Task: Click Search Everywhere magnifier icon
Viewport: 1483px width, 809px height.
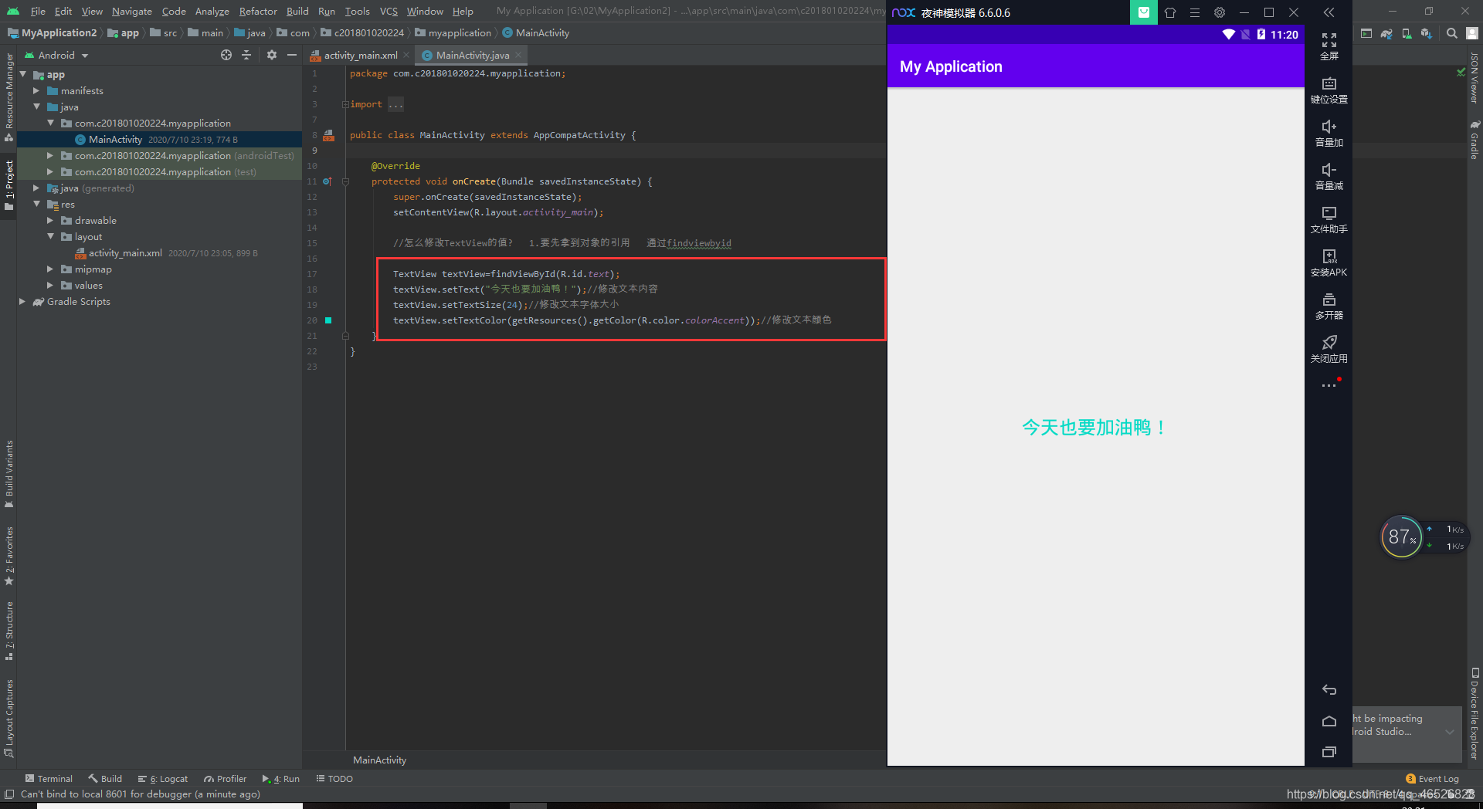Action: point(1452,33)
